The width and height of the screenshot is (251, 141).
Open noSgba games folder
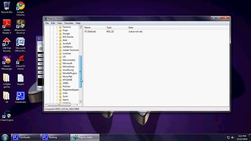(7, 81)
